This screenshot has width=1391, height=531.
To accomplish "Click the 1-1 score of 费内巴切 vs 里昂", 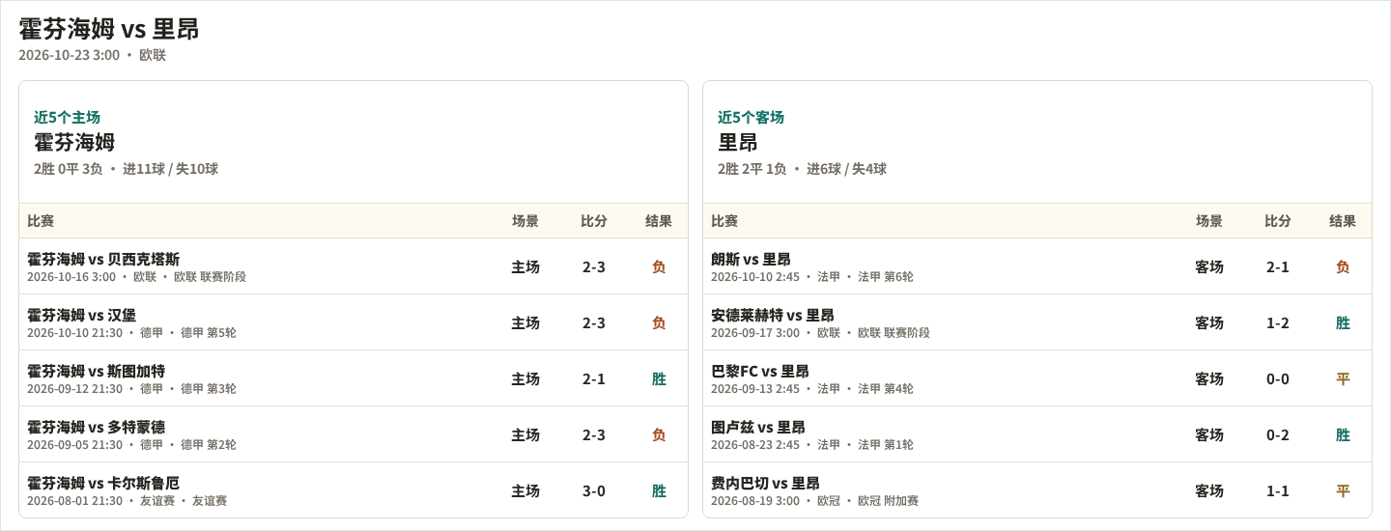I will (x=1278, y=490).
